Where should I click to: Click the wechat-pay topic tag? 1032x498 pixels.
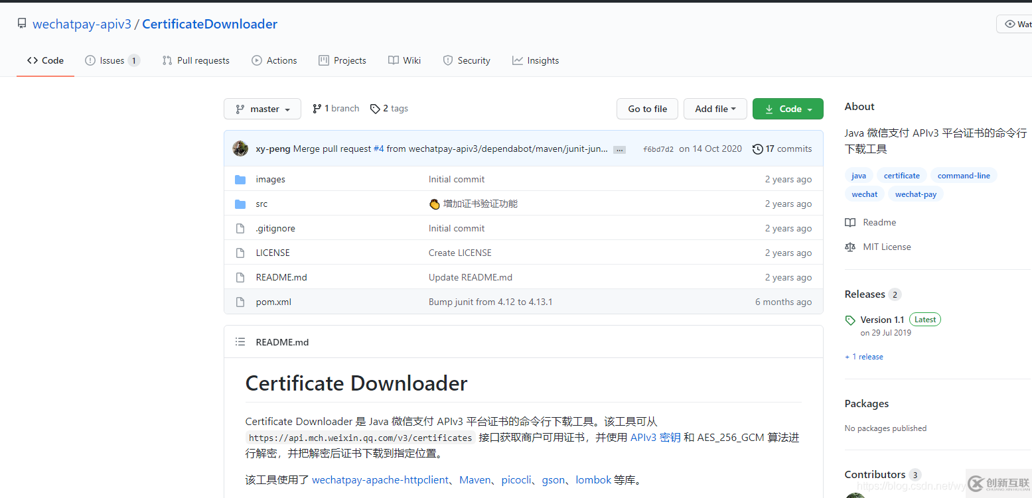point(916,194)
